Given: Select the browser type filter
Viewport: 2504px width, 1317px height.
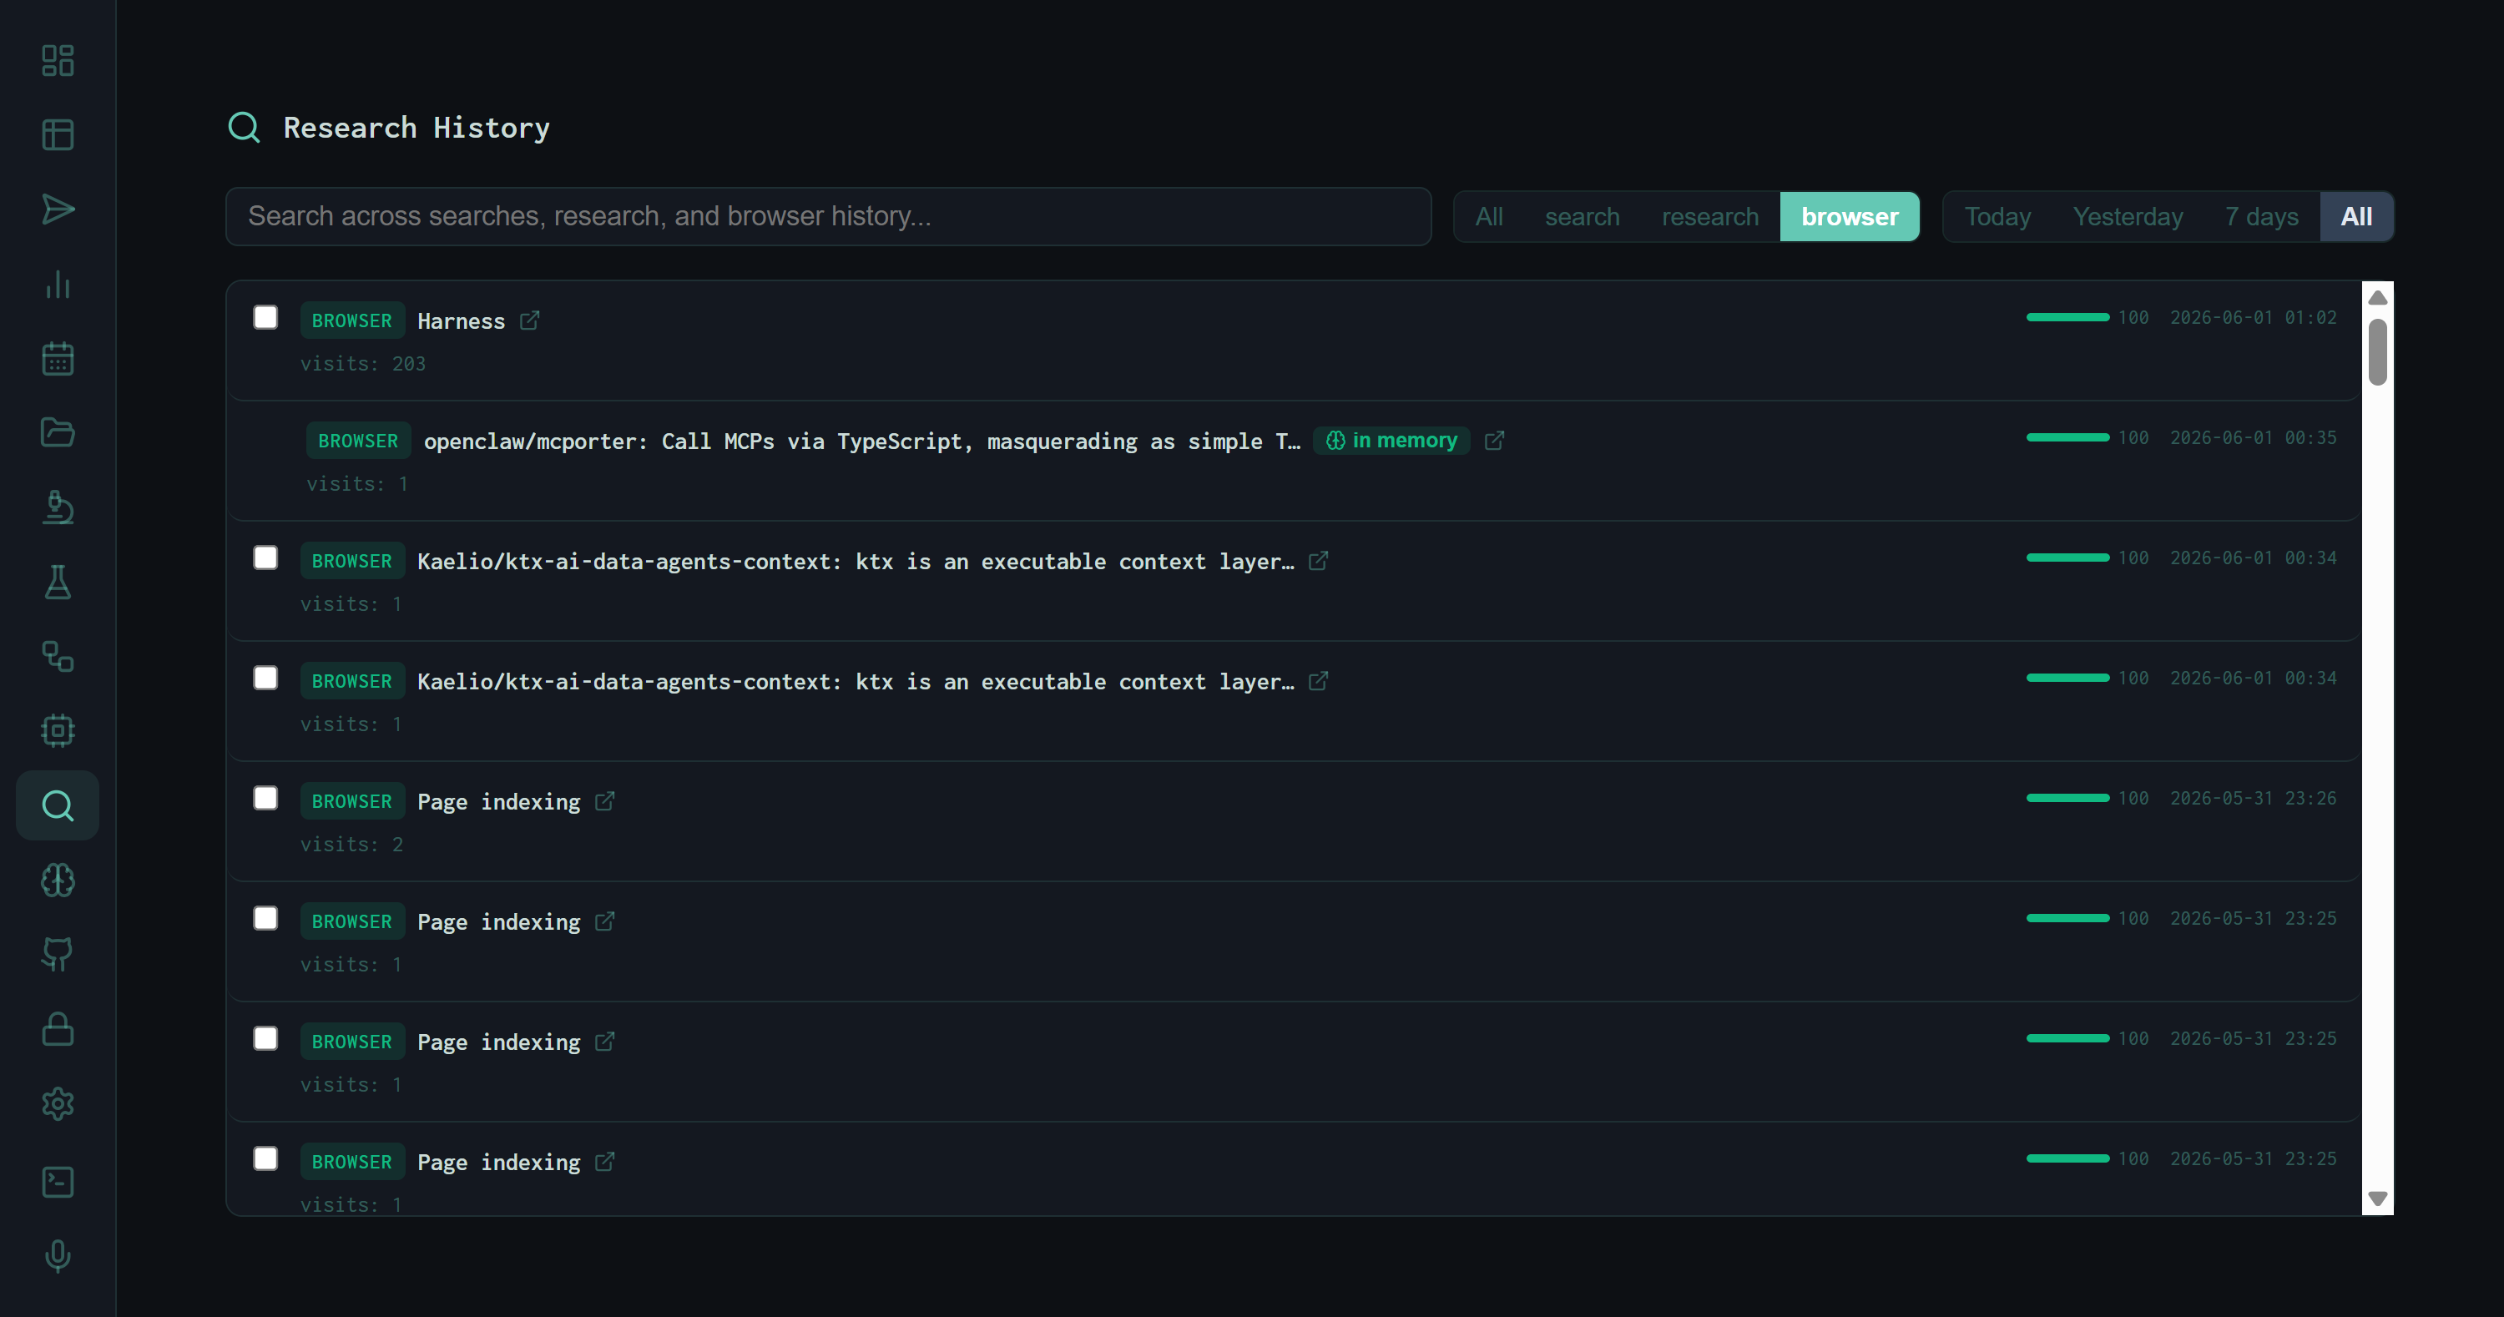Looking at the screenshot, I should 1849,217.
